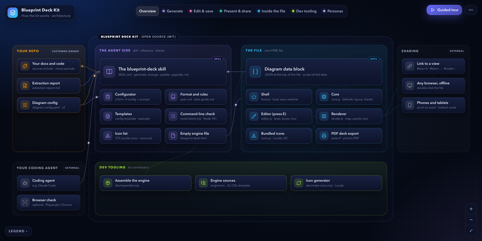Click the Diagram data block braces icon
482x241 pixels.
point(255,72)
